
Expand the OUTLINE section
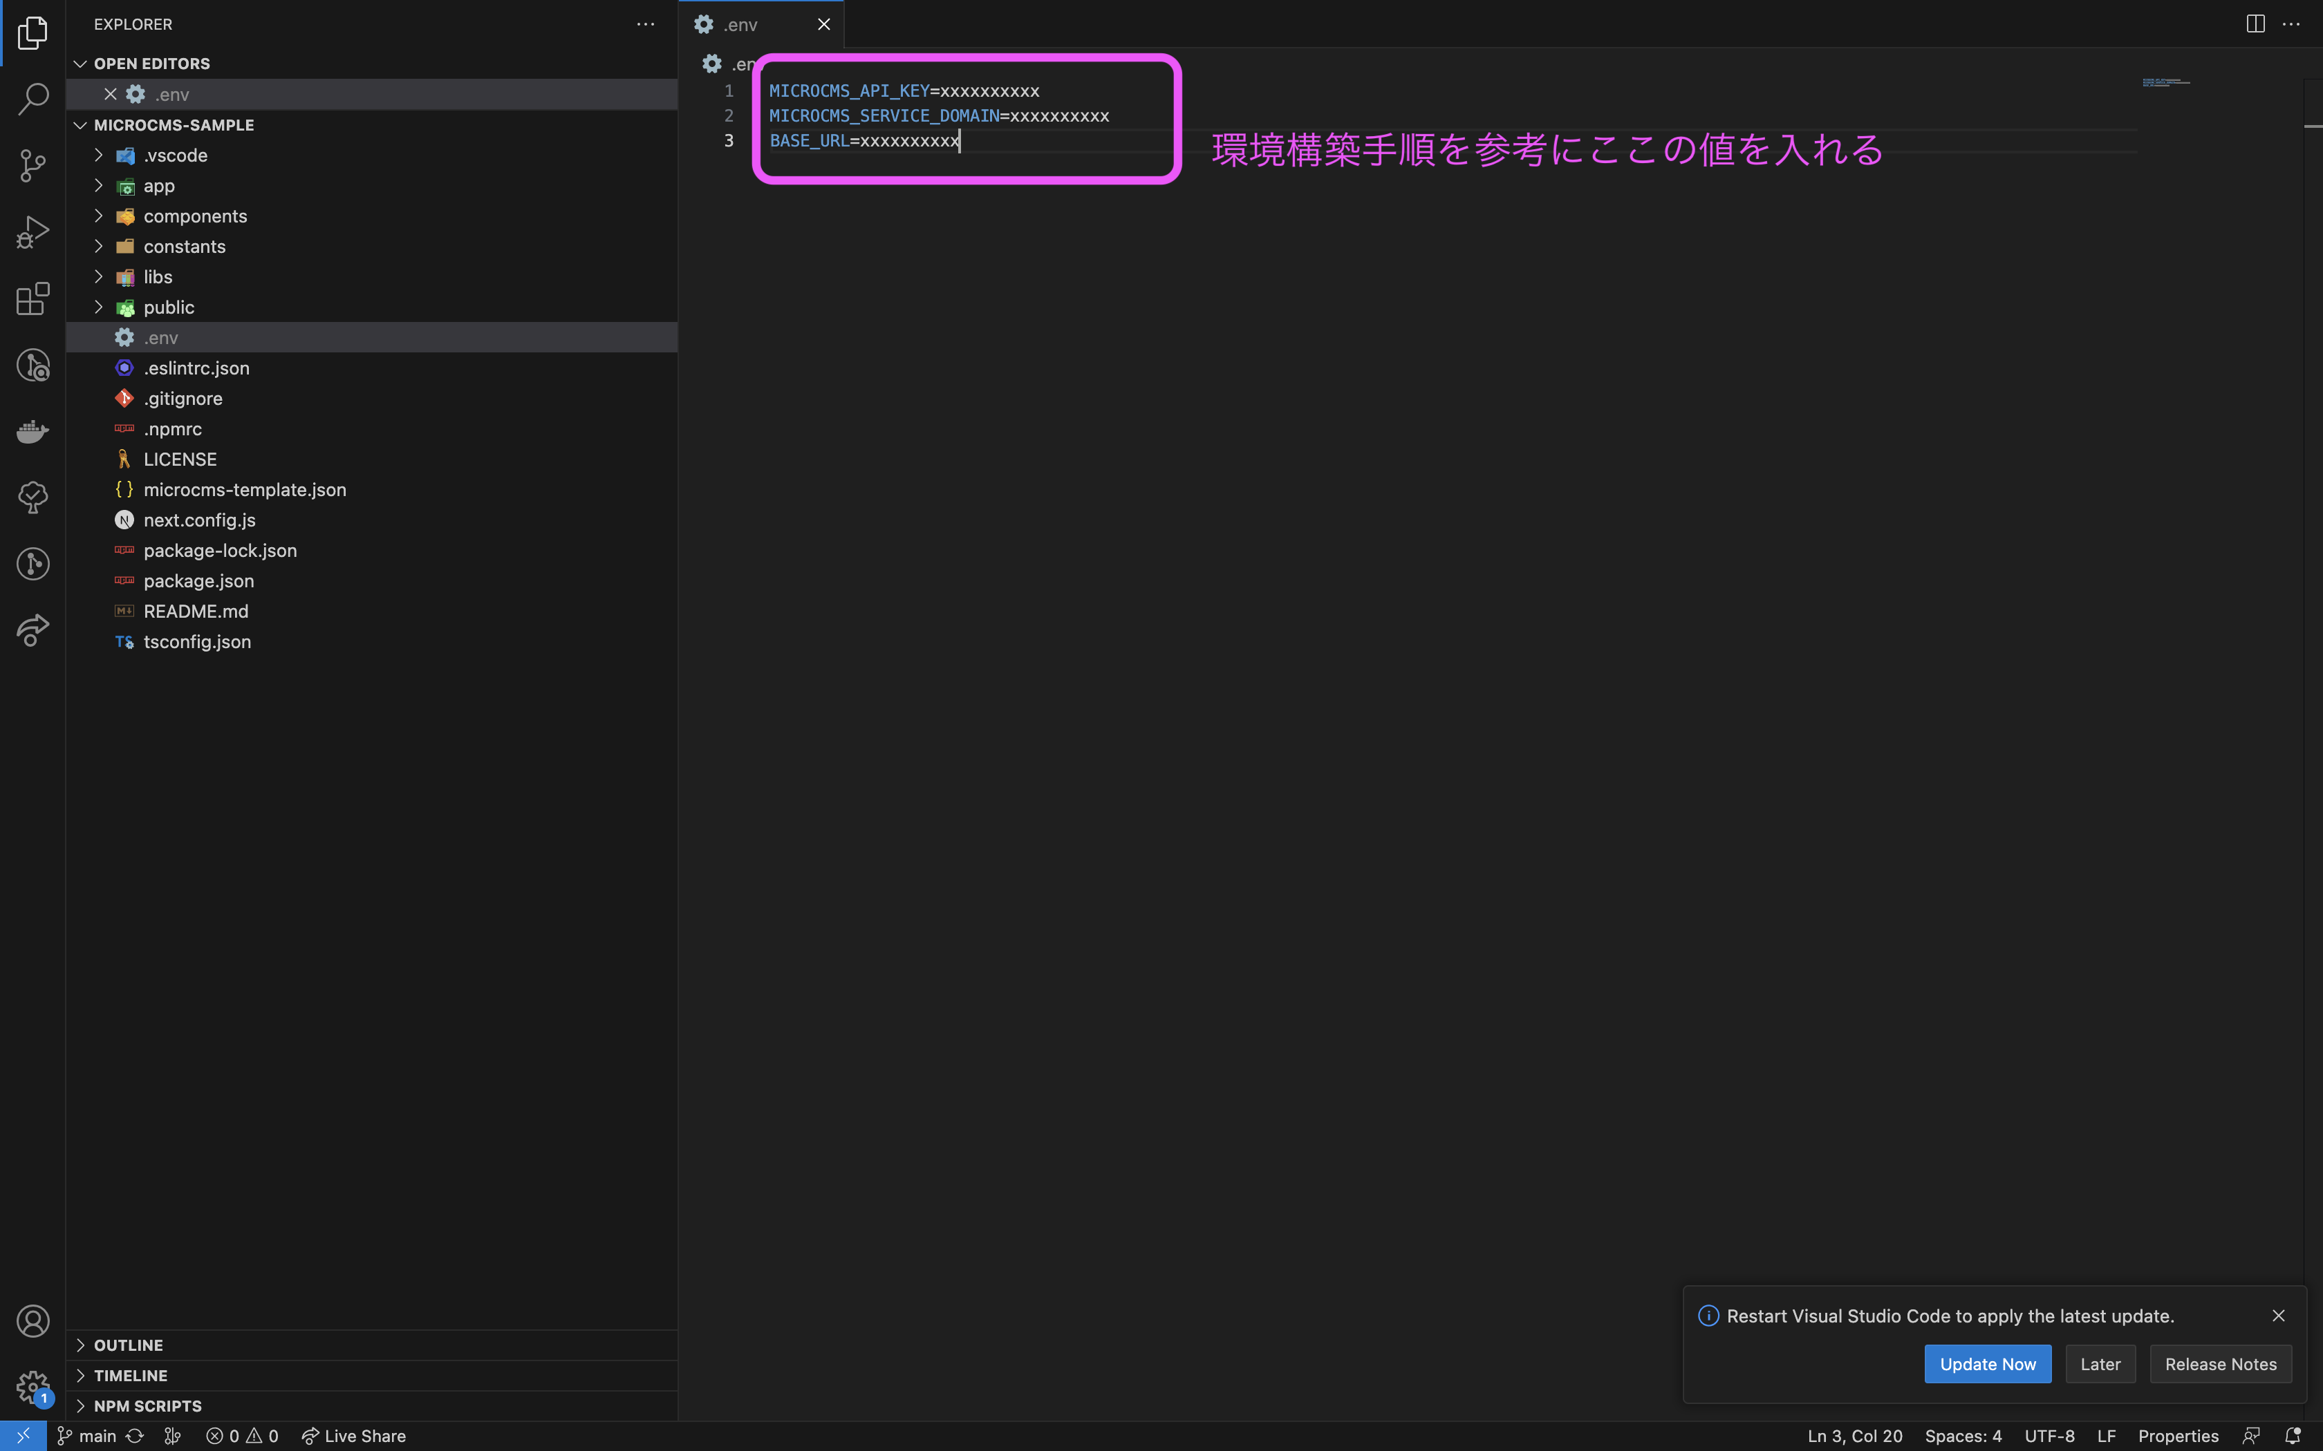click(128, 1345)
